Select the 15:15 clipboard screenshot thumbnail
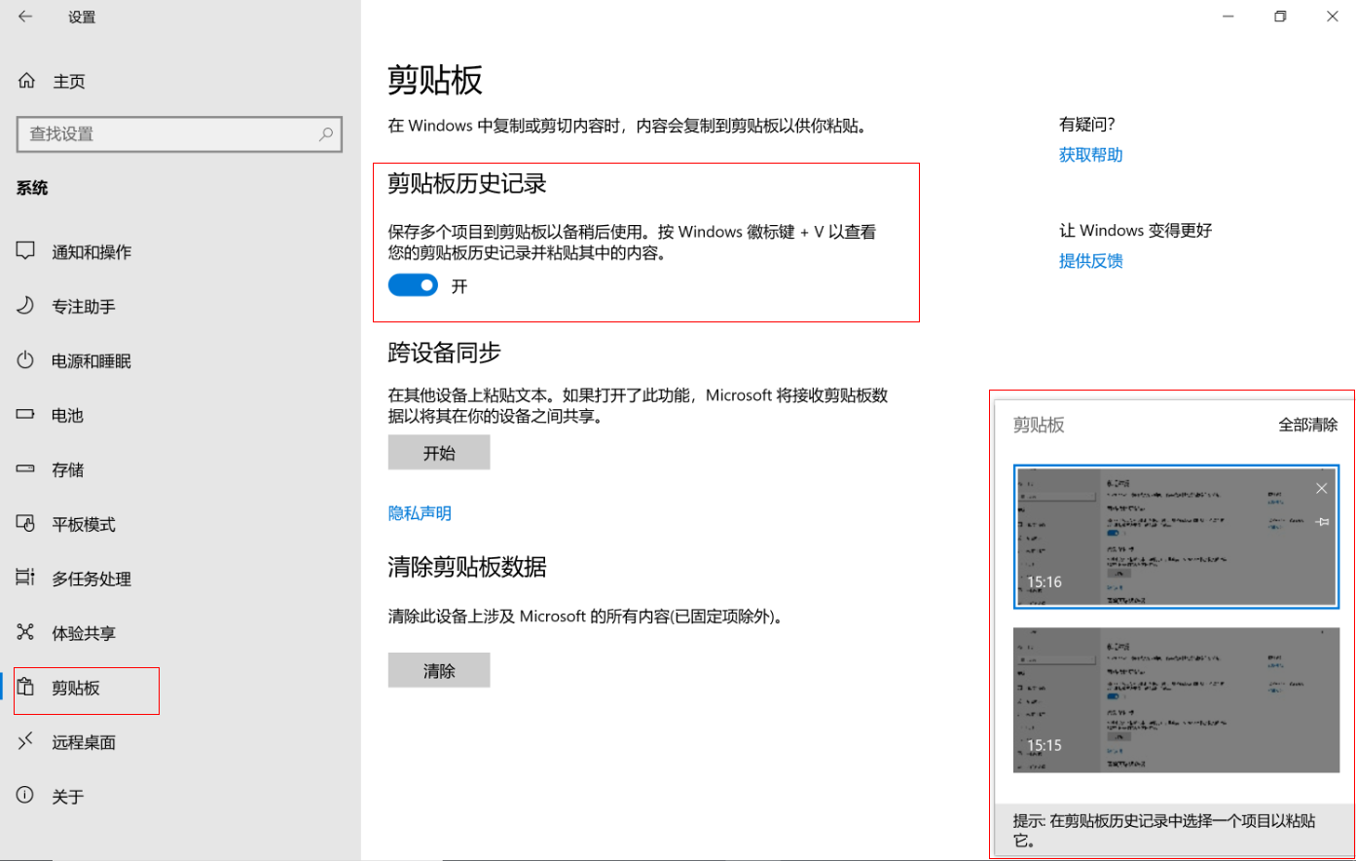The width and height of the screenshot is (1356, 861). (1176, 700)
